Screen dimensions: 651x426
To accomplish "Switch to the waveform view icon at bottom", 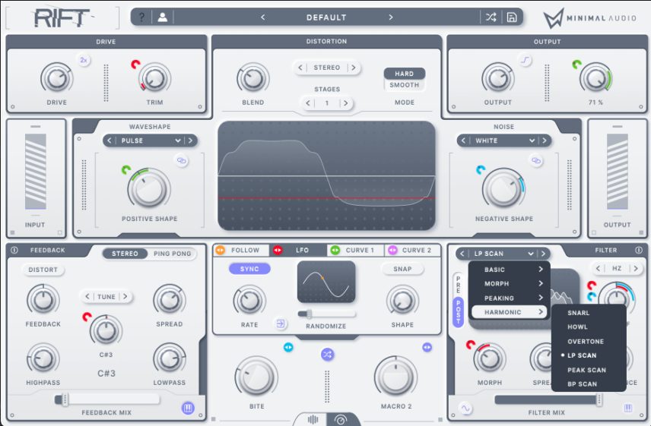I will coord(313,420).
